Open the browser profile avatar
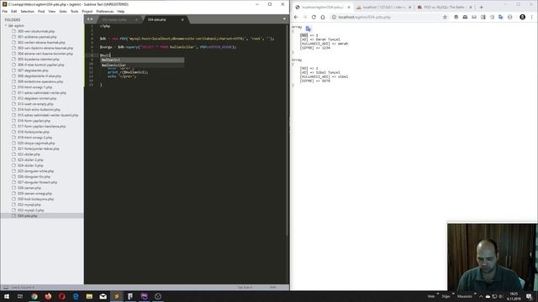 coord(522,17)
